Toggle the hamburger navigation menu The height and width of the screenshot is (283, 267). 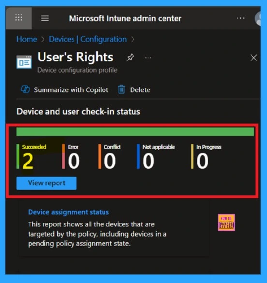(44, 18)
